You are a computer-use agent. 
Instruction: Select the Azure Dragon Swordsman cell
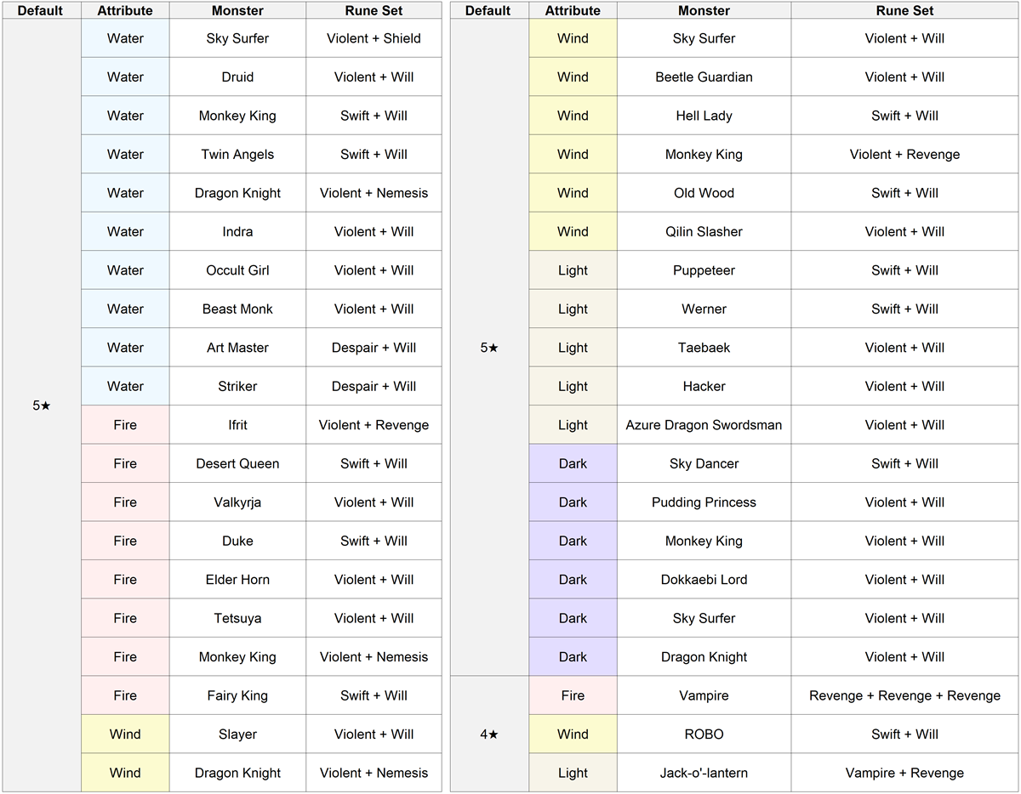click(704, 425)
